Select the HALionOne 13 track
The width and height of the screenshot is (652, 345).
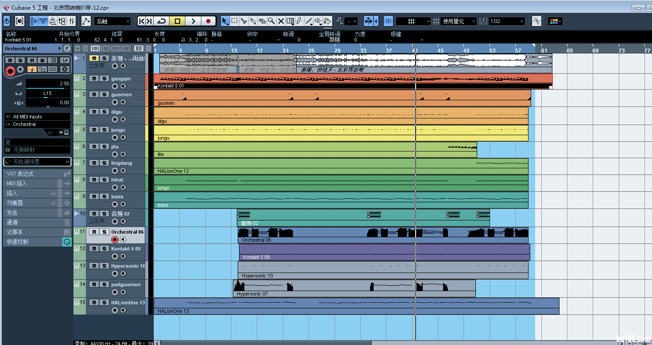(x=128, y=303)
